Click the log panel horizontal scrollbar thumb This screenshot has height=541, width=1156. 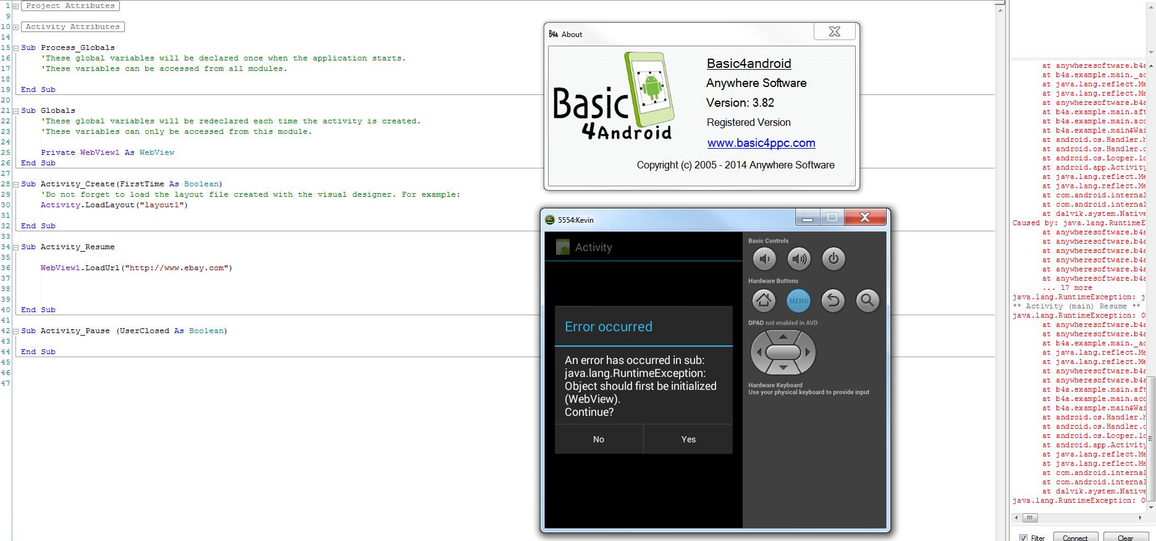click(x=1029, y=518)
